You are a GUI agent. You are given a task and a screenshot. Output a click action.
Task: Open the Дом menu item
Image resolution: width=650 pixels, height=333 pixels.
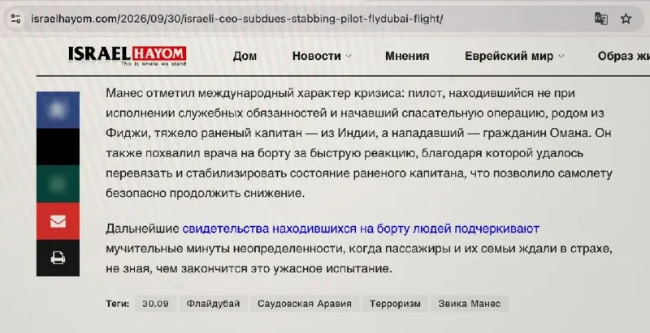[x=245, y=56]
